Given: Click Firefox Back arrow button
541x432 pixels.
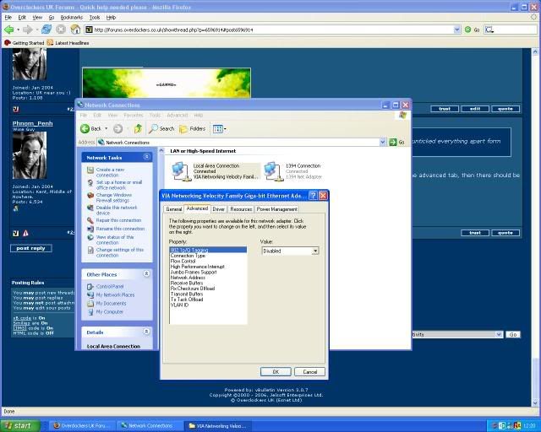Looking at the screenshot, I should (x=8, y=30).
